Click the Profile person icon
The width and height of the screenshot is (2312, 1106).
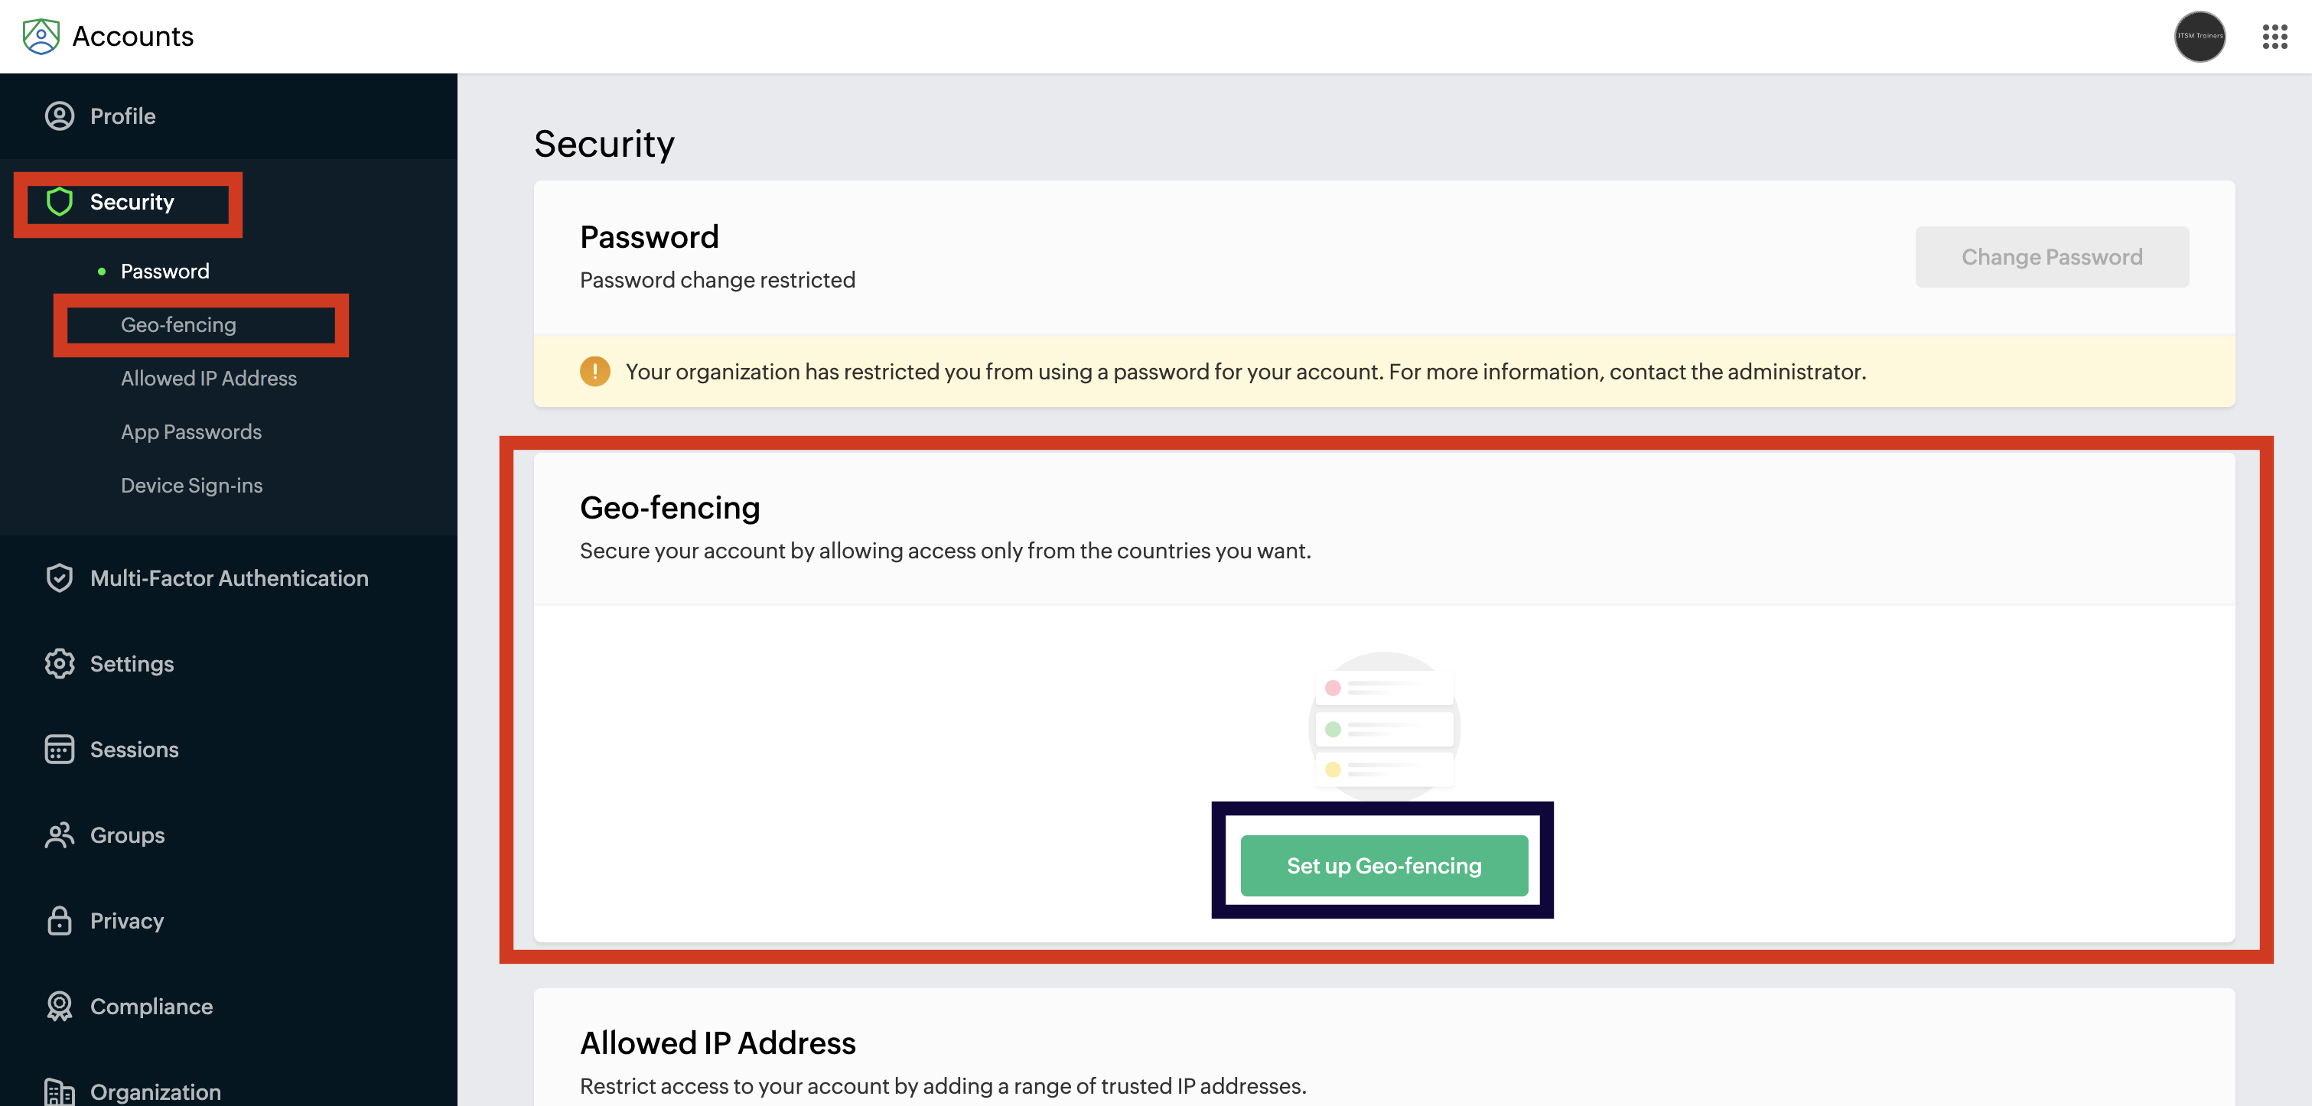pyautogui.click(x=59, y=116)
